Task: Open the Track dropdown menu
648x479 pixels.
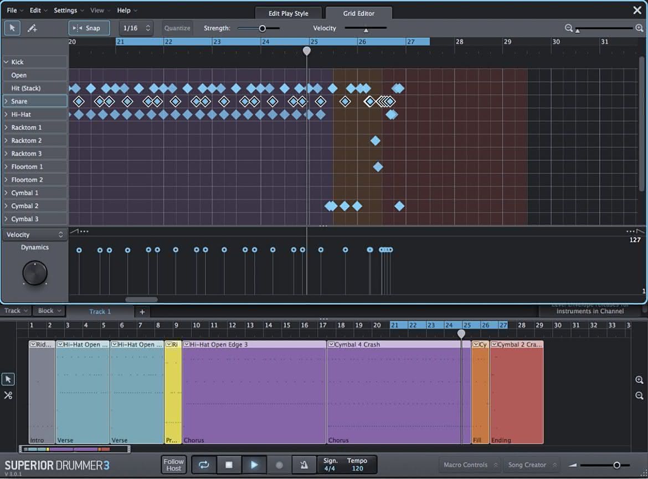Action: (x=16, y=310)
